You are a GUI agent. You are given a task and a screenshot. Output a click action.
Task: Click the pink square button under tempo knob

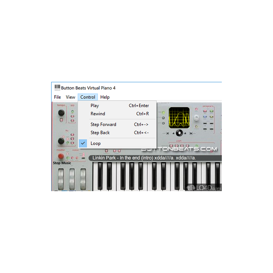61,120
